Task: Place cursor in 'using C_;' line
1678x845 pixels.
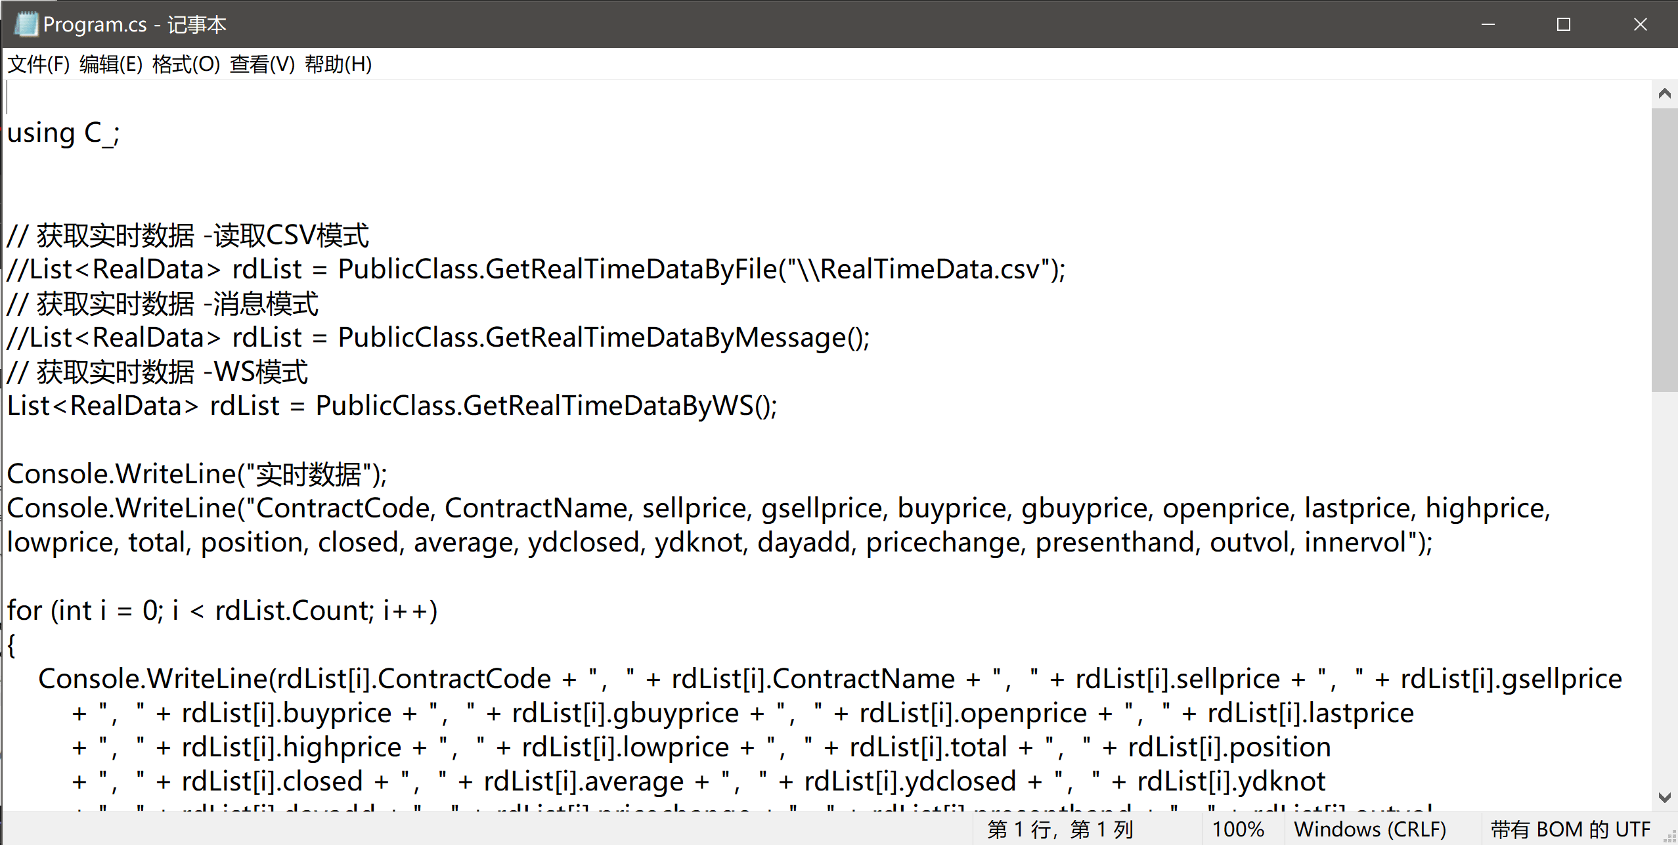Action: coord(63,133)
